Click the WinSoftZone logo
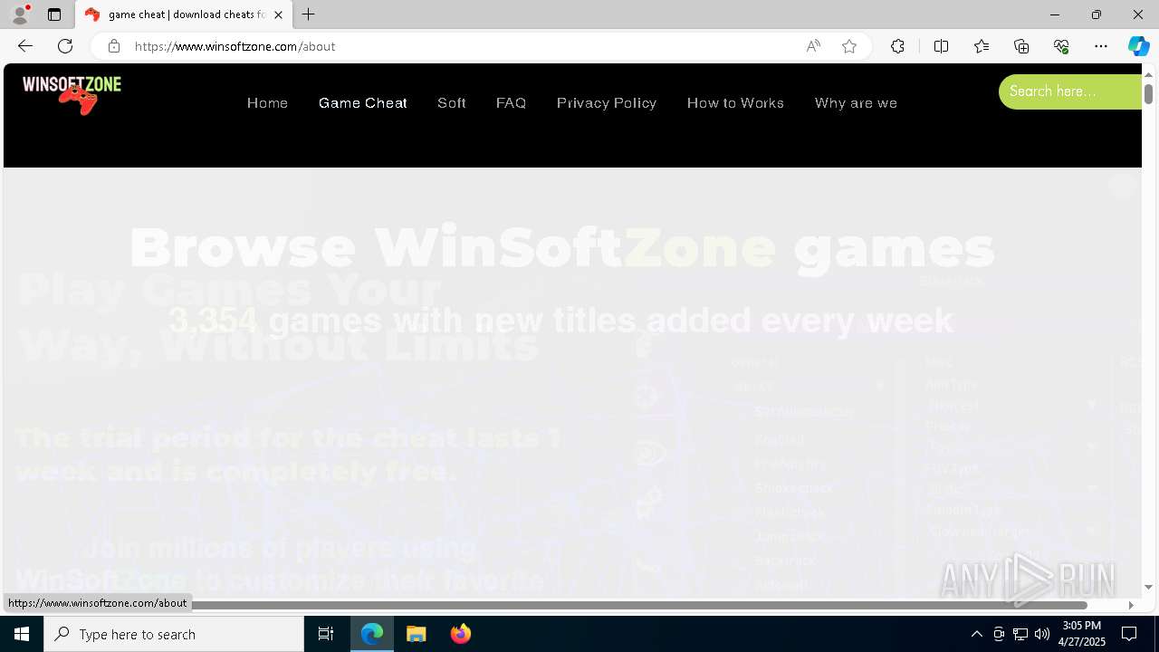This screenshot has width=1159, height=652. click(72, 95)
